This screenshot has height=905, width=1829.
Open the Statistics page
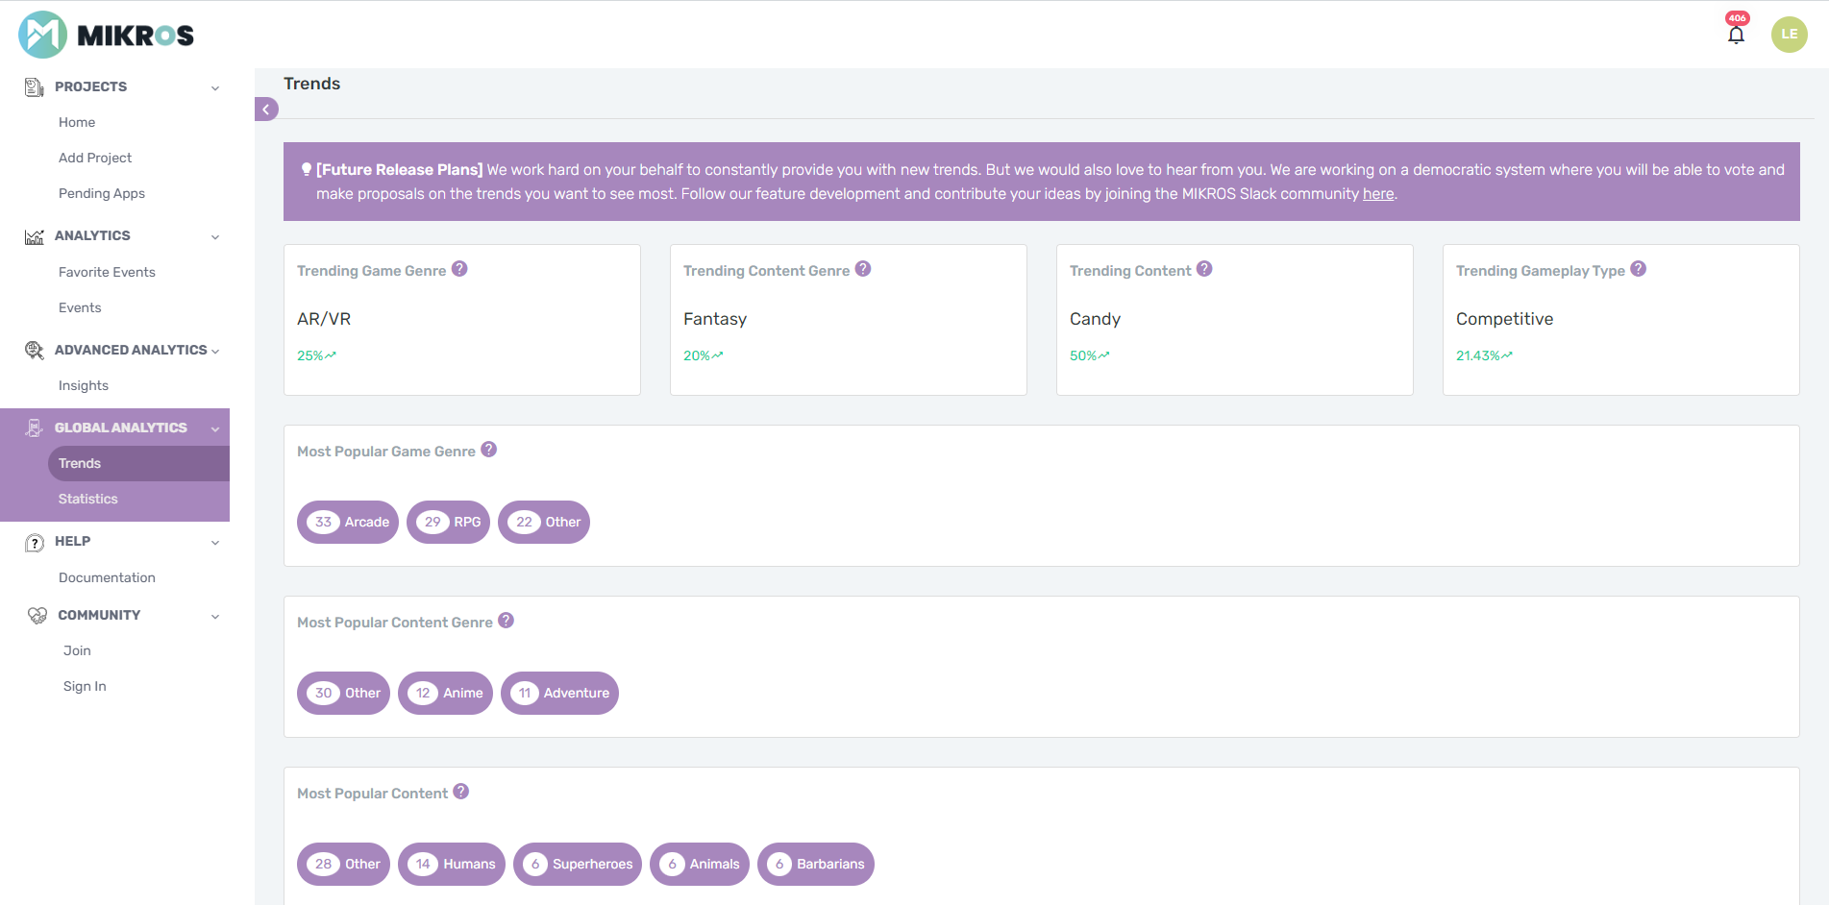click(x=87, y=498)
